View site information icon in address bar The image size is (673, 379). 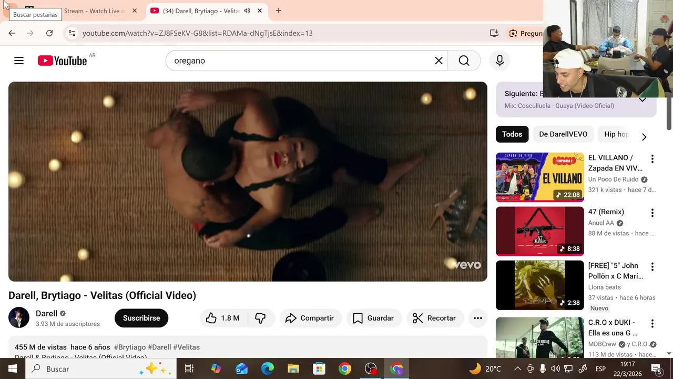point(72,33)
